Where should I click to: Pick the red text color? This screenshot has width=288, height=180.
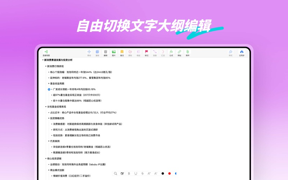coord(170,174)
